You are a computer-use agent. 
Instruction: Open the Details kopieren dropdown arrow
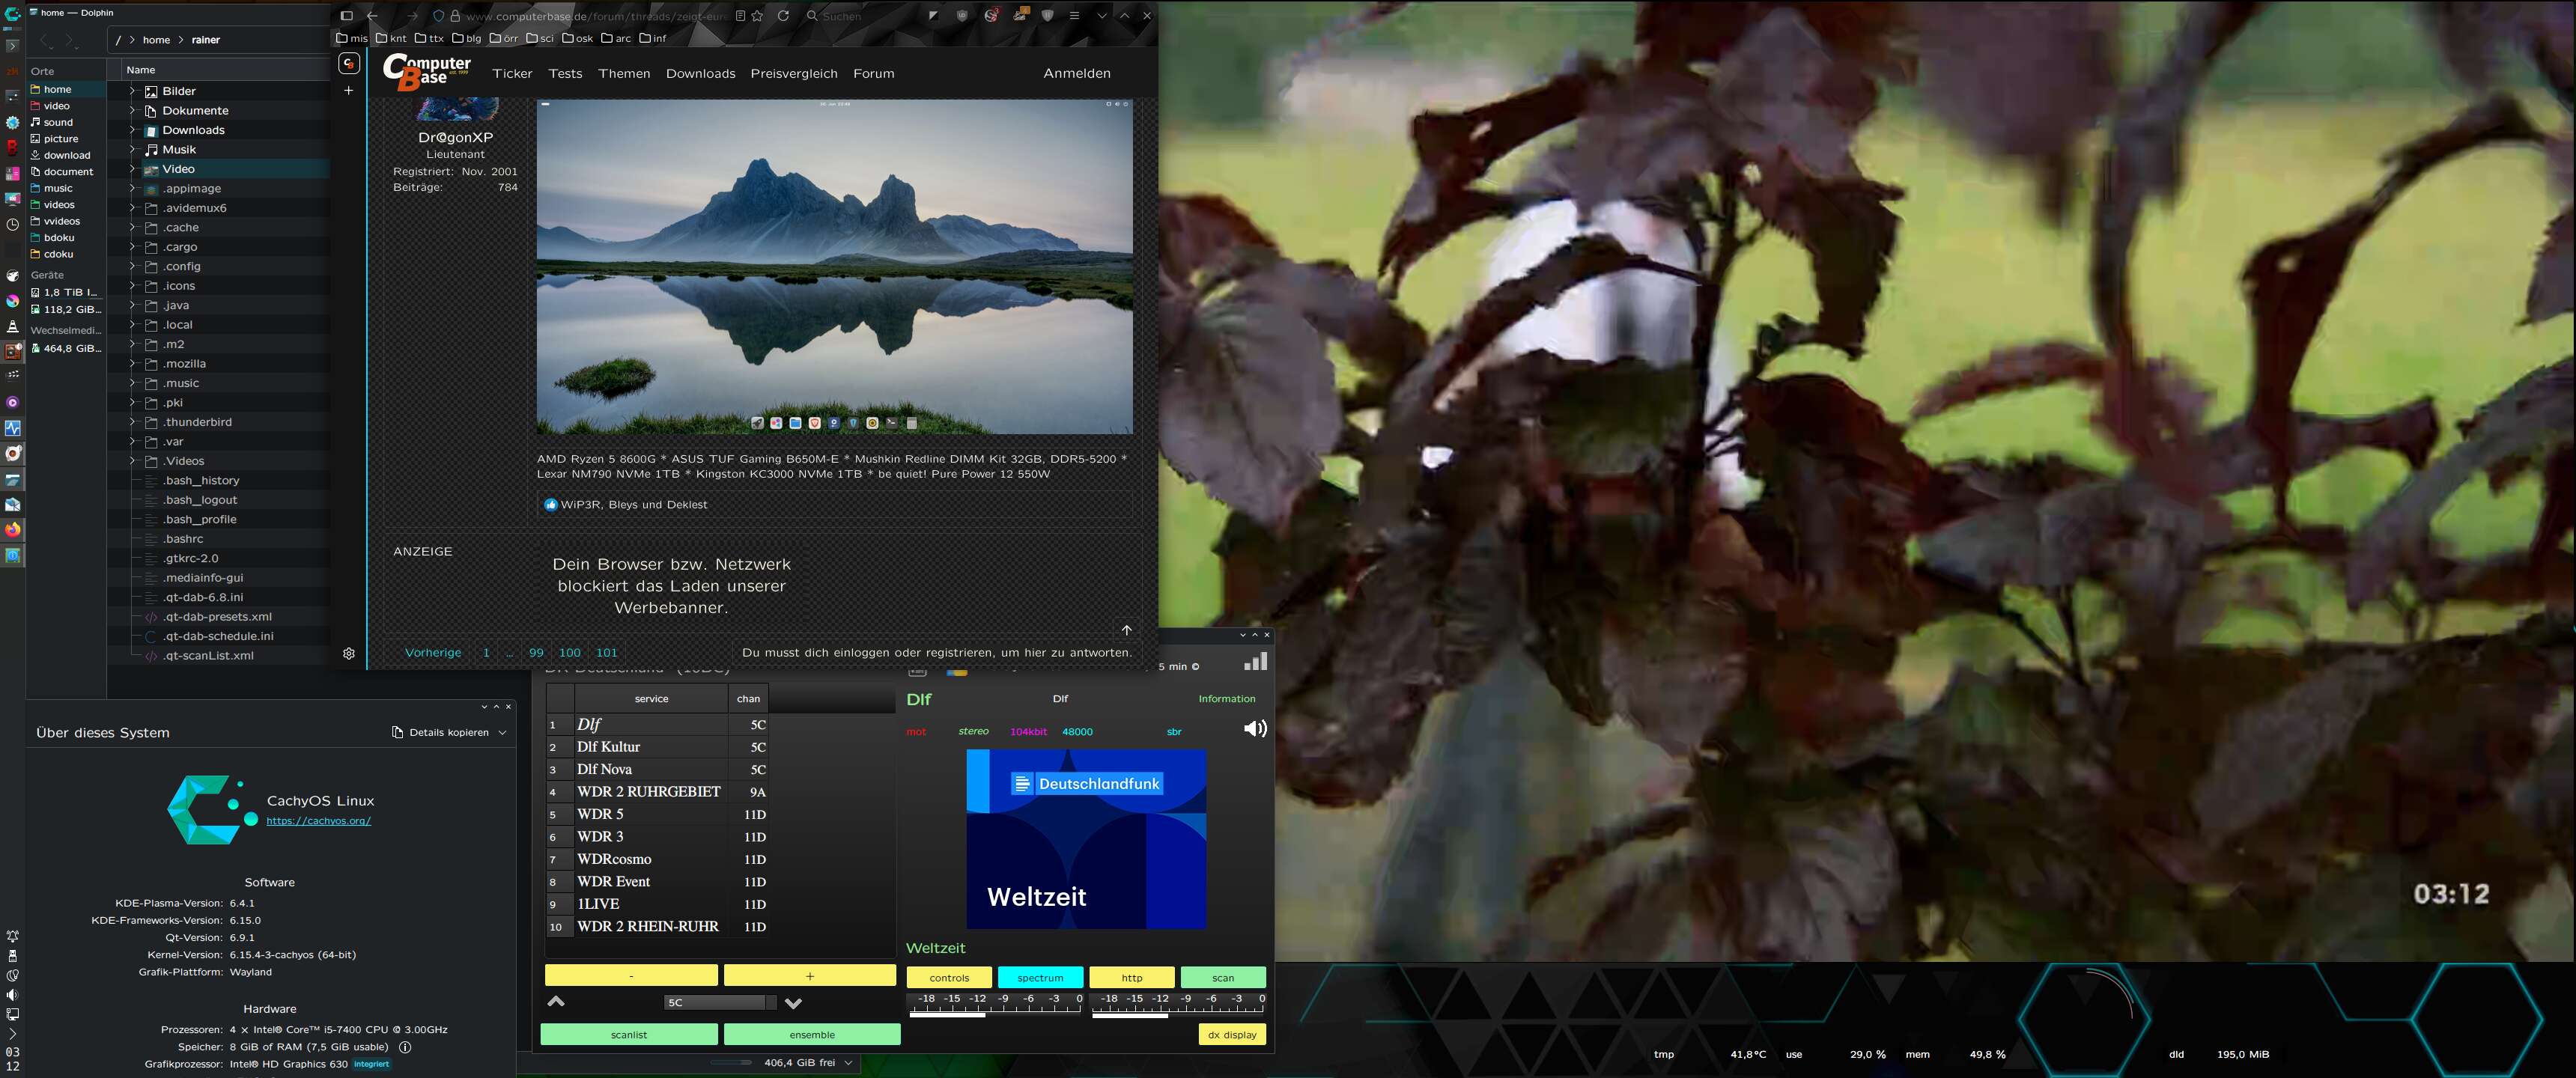[x=502, y=733]
